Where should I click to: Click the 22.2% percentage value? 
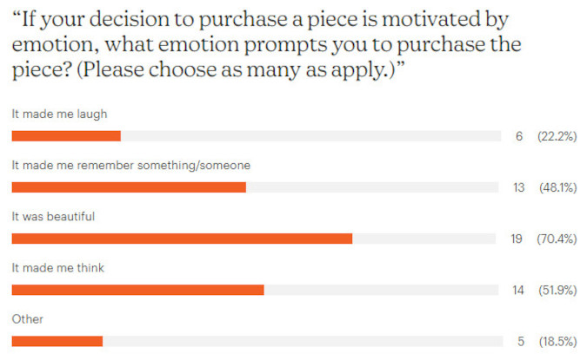(557, 136)
